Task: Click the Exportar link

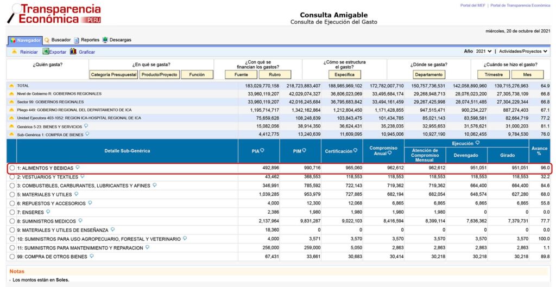Action: 58,52
